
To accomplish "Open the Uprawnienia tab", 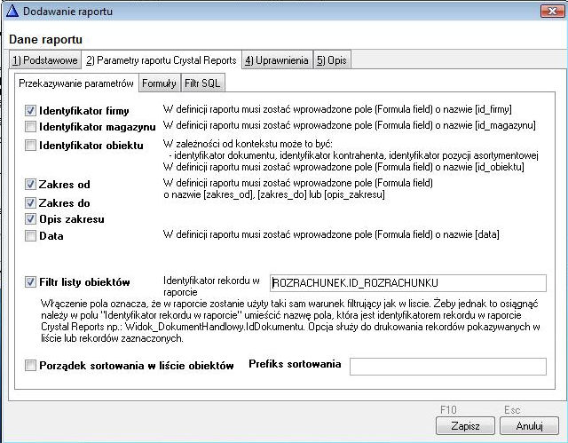I will (276, 60).
